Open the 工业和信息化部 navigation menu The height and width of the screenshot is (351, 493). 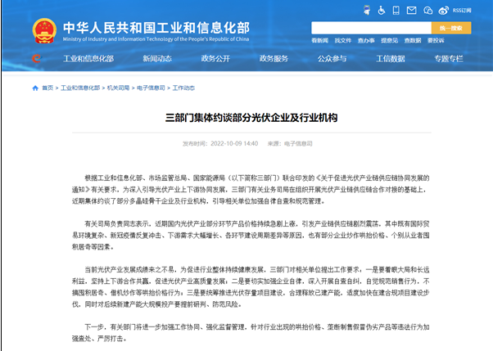[88, 59]
